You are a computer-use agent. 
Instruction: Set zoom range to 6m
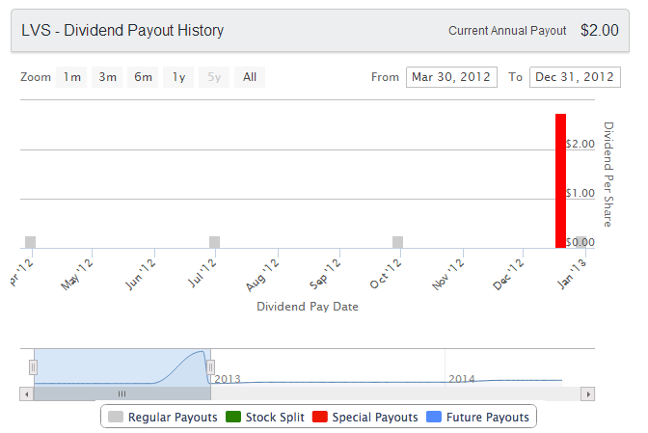(x=143, y=77)
